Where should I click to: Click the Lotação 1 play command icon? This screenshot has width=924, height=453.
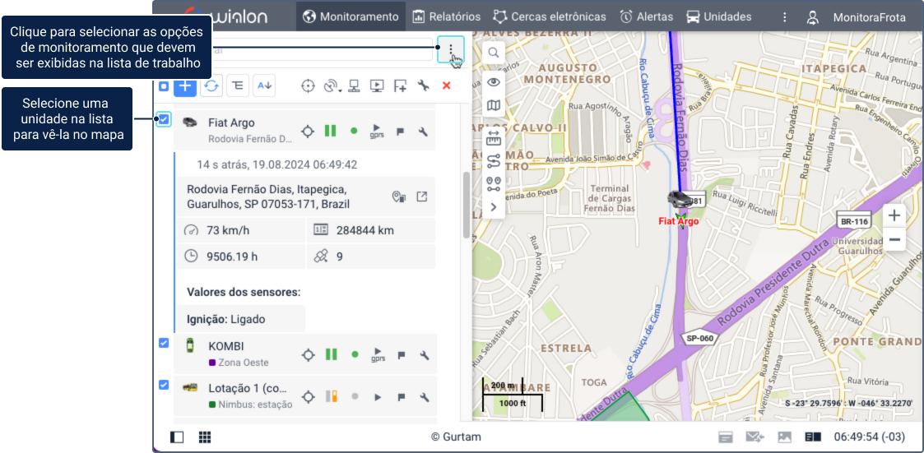click(377, 397)
